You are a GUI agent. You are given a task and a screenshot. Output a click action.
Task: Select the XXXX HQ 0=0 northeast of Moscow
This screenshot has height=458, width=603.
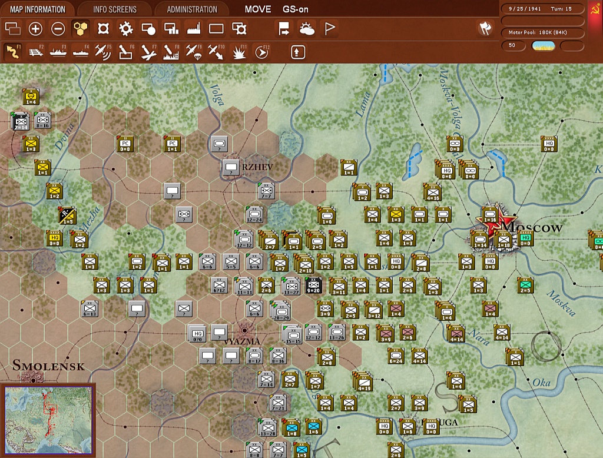point(549,144)
